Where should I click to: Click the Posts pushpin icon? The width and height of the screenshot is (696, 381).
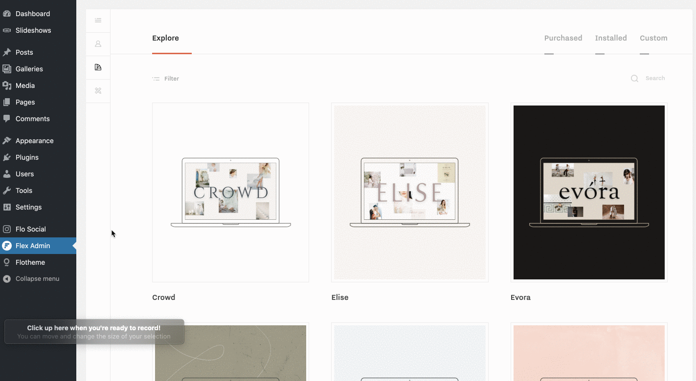7,52
